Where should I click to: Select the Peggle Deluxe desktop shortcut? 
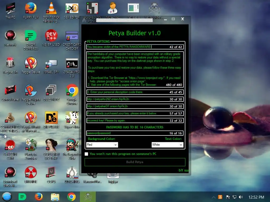click(31, 65)
